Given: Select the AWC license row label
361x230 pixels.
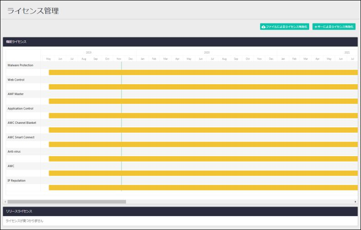Looking at the screenshot, I should [11, 166].
